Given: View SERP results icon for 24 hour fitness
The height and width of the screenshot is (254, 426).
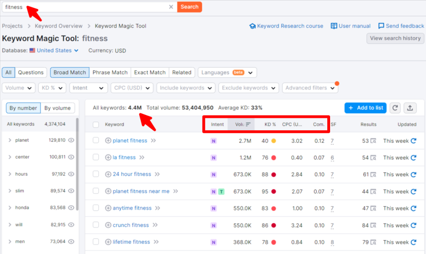Looking at the screenshot, I should coord(373,175).
